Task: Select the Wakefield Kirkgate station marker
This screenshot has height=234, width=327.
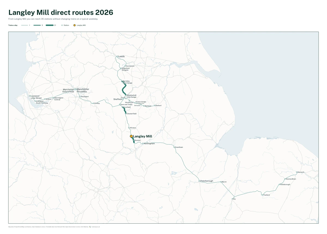Action: pyautogui.click(x=121, y=68)
